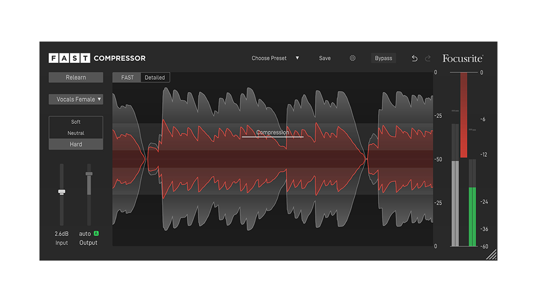Select the Hard compression mode
The image size is (537, 295).
click(x=76, y=144)
